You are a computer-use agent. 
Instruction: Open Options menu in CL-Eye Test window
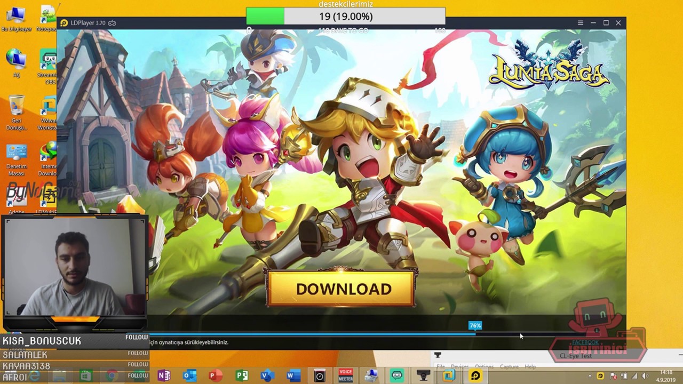(484, 367)
